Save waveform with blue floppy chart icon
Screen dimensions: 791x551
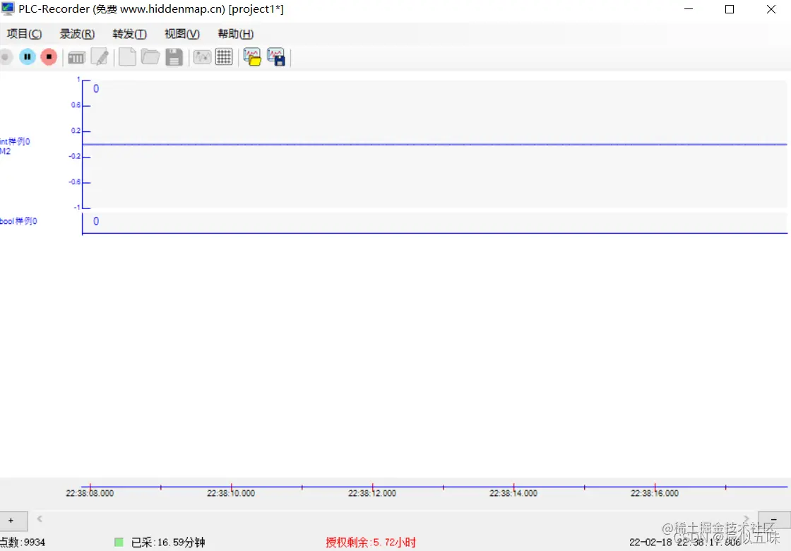tap(276, 57)
